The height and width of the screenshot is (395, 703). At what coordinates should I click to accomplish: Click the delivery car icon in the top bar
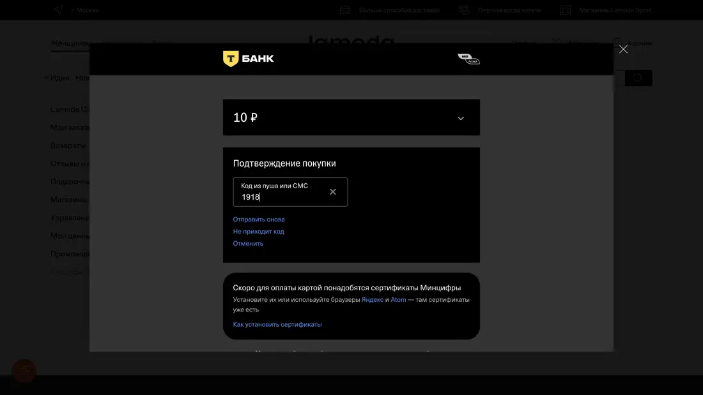click(344, 10)
